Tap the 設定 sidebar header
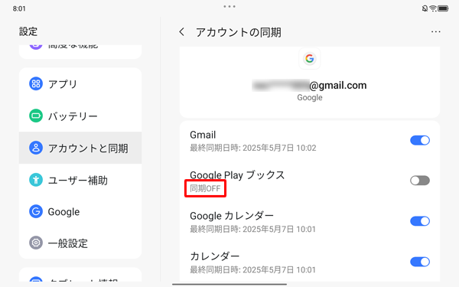 pos(28,31)
